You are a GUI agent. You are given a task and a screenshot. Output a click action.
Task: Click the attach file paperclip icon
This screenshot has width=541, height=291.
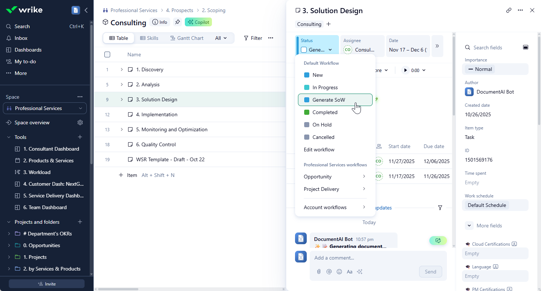pyautogui.click(x=319, y=272)
